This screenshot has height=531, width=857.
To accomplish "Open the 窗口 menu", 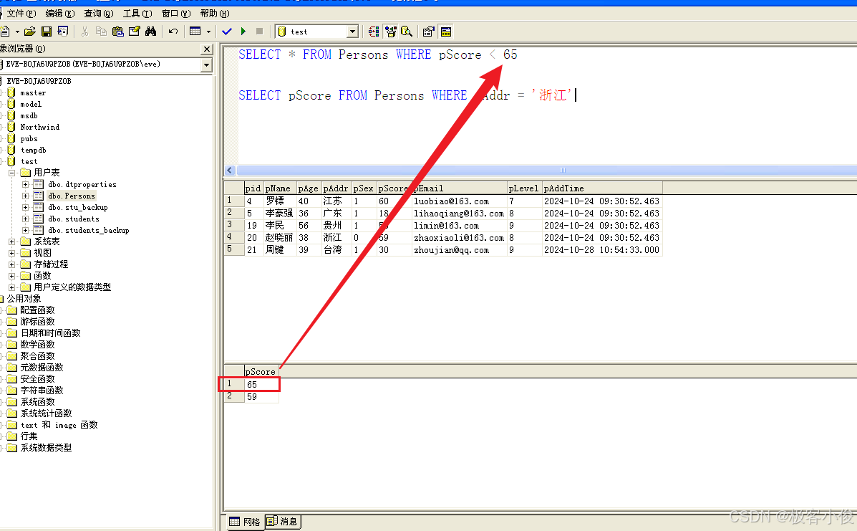I will [176, 13].
